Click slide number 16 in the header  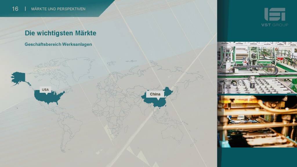[x=15, y=9]
